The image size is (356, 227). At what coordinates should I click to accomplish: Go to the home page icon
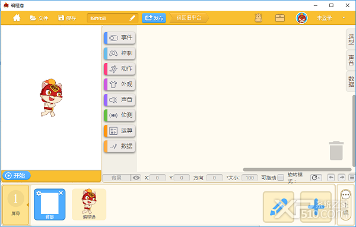point(17,18)
